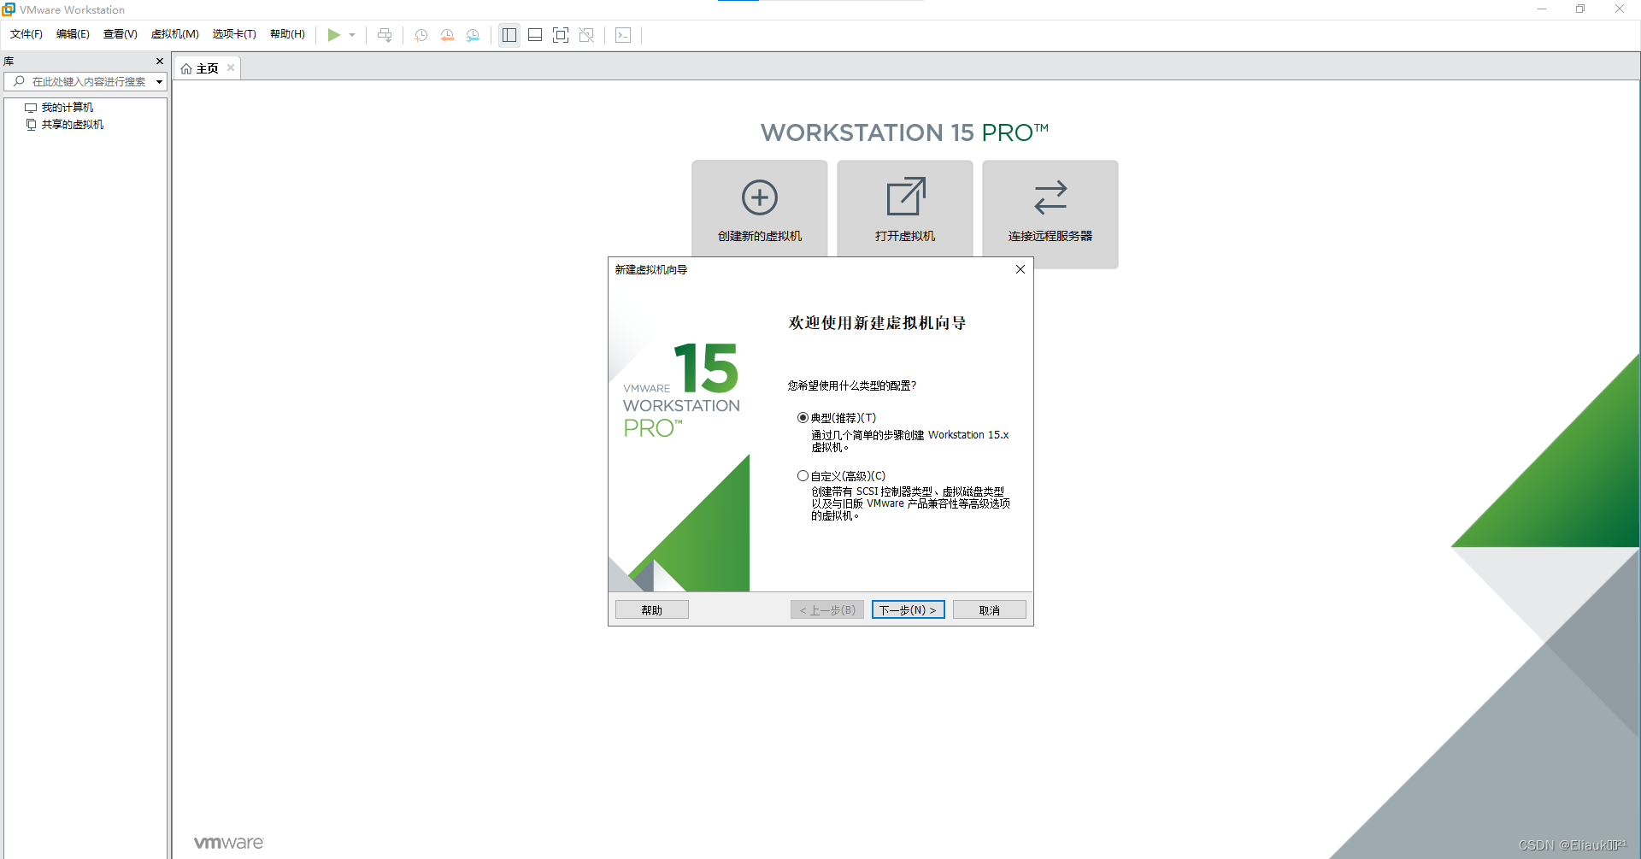Viewport: 1641px width, 859px height.
Task: Click the 连接远程服务器 tile
Action: (x=1050, y=215)
